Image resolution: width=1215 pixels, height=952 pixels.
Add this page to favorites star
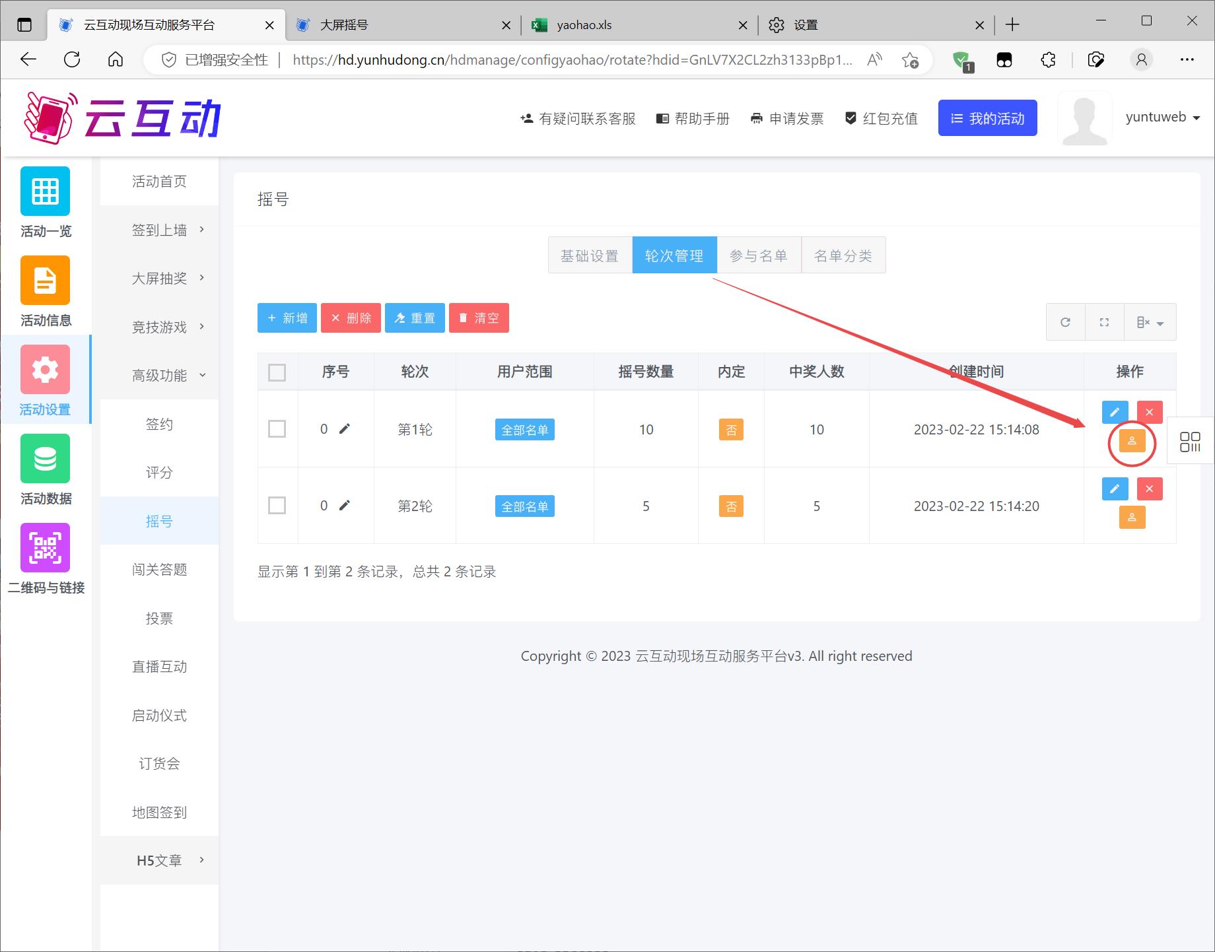[910, 60]
